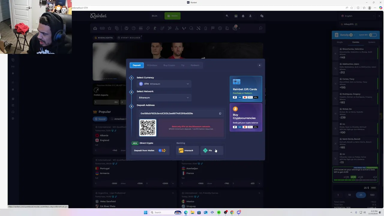The width and height of the screenshot is (384, 216).
Task: Click the taskbar Search box
Action: coord(166,212)
